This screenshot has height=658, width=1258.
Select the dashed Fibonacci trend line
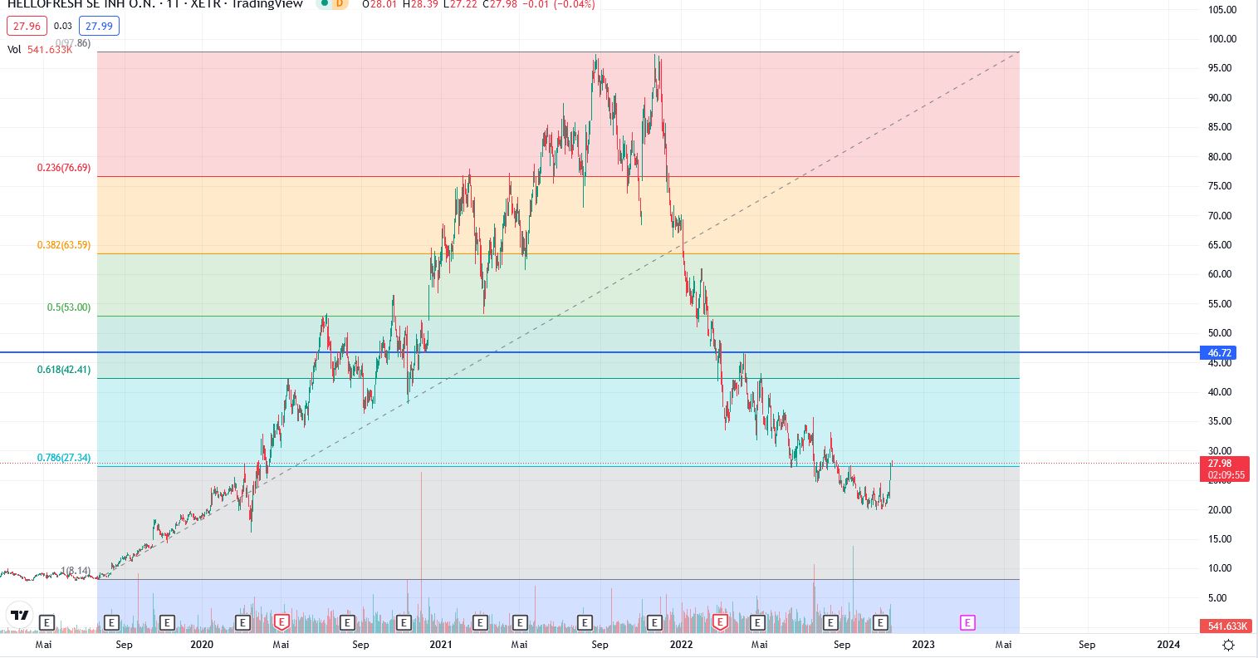pos(558,316)
